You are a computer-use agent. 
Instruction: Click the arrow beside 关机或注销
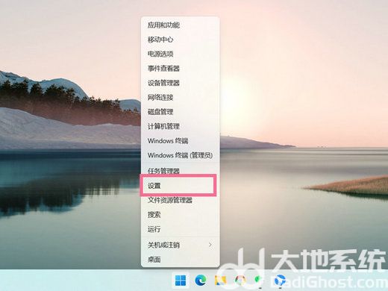point(210,245)
